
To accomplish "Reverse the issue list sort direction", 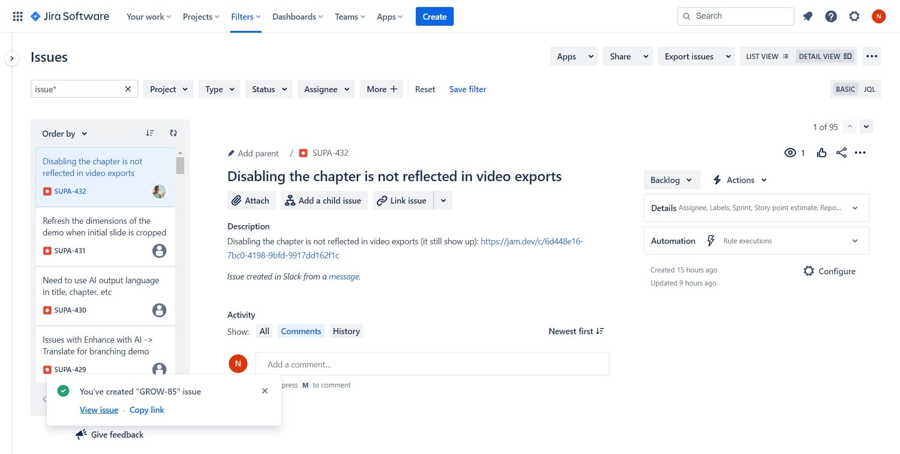I will [x=150, y=133].
